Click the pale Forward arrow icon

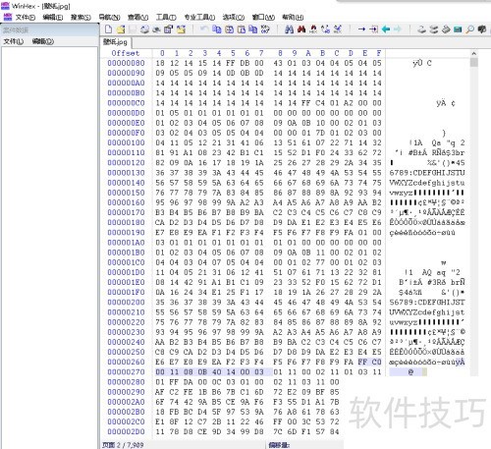(398, 29)
